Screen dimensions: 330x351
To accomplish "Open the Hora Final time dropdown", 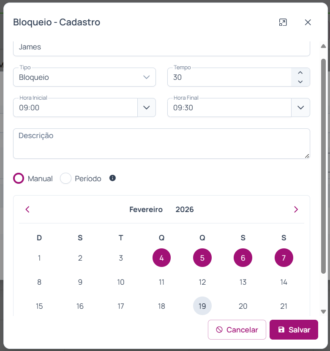I will [x=300, y=107].
